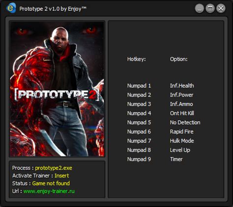Click the 'Ont Hit Kill' option

pyautogui.click(x=182, y=113)
